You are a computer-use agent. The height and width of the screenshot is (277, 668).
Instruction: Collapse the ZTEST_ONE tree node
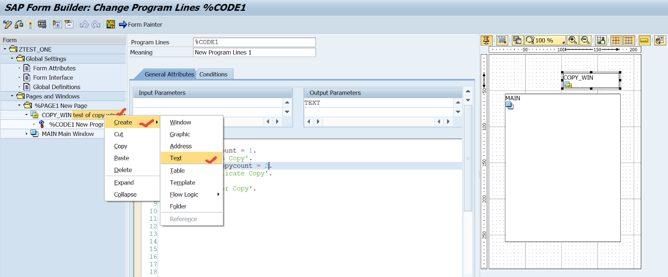point(5,49)
